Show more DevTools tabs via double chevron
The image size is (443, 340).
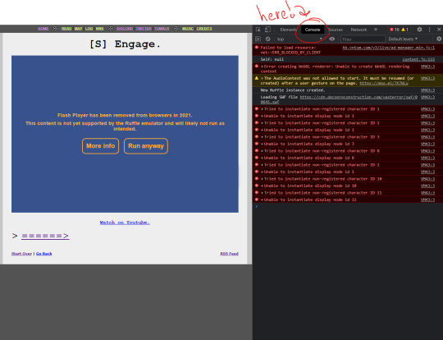click(376, 30)
